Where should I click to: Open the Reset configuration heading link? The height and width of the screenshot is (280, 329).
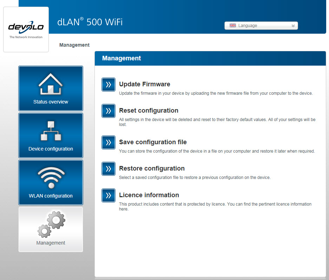click(x=149, y=111)
